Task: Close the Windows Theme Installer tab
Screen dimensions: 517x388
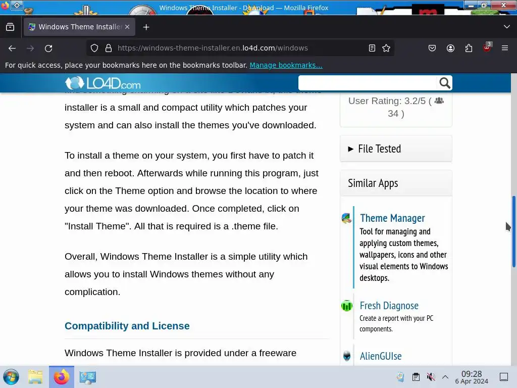Action: [127, 27]
